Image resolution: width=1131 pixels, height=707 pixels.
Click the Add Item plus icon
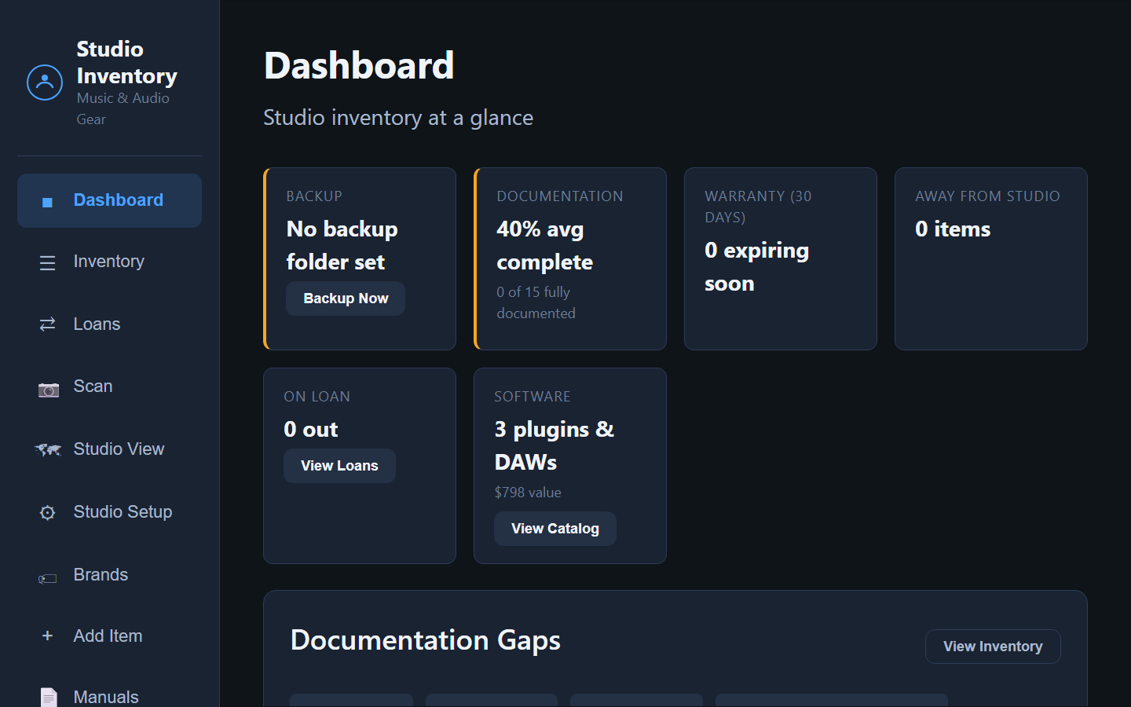(47, 636)
